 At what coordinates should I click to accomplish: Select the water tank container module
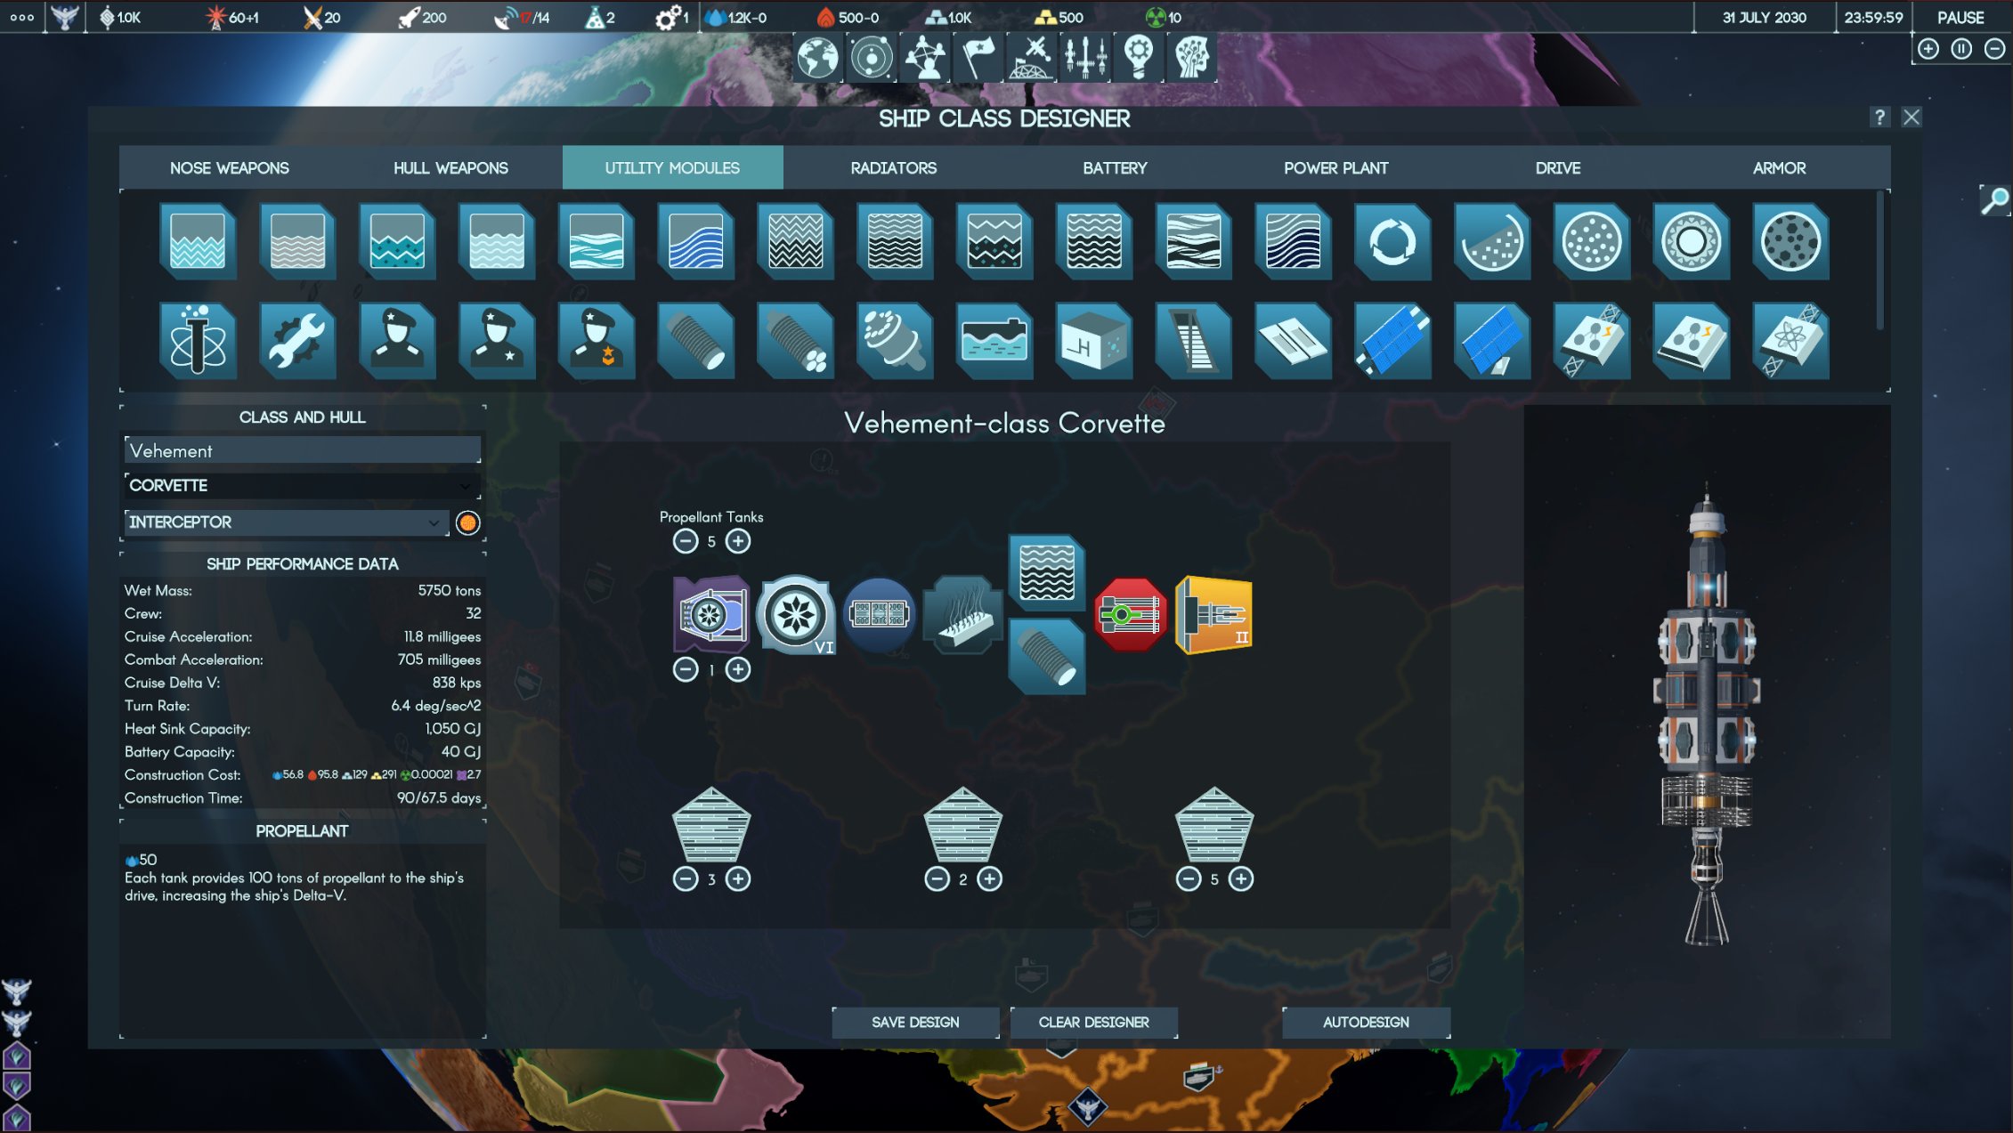(x=994, y=341)
